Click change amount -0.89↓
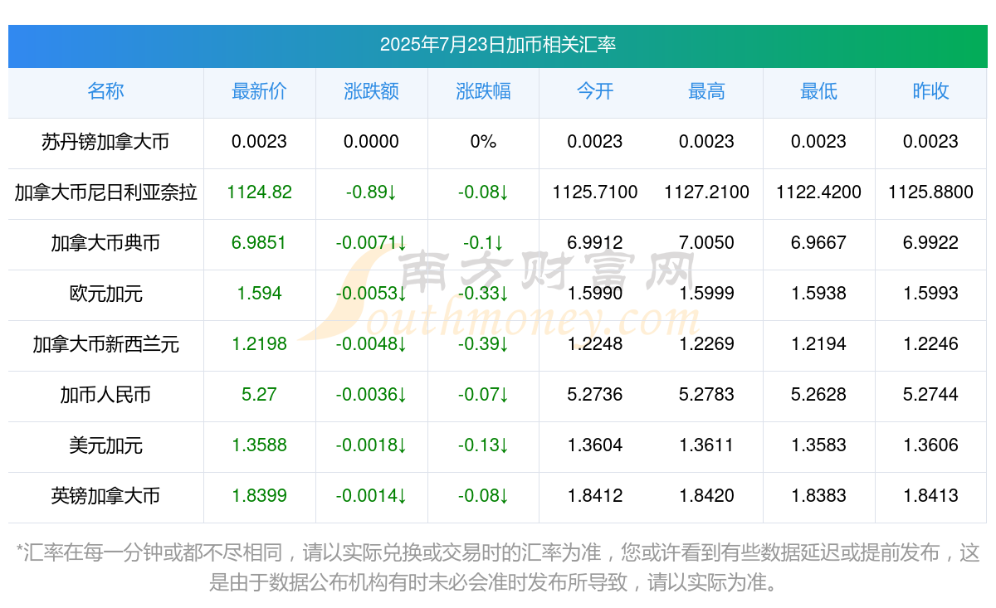This screenshot has height=608, width=996. coord(371,192)
